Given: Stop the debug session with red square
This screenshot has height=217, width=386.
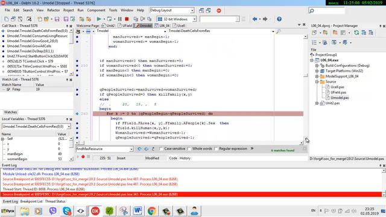Looking at the screenshot, I should [x=127, y=19].
